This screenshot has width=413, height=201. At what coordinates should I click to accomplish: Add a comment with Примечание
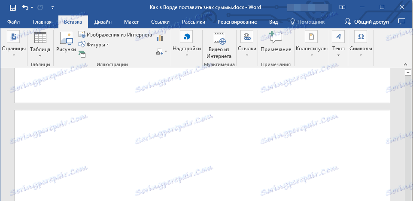tap(276, 42)
